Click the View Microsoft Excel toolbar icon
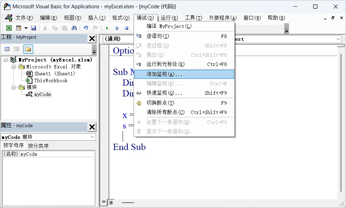 [9, 28]
